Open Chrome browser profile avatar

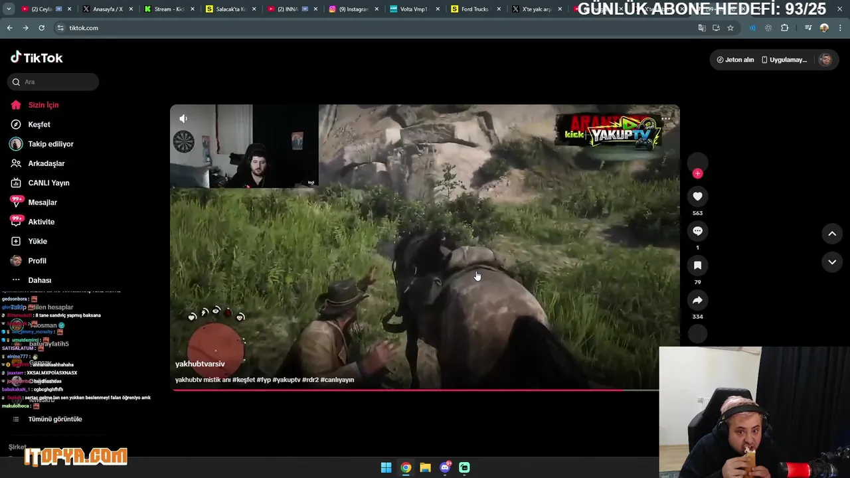[824, 28]
